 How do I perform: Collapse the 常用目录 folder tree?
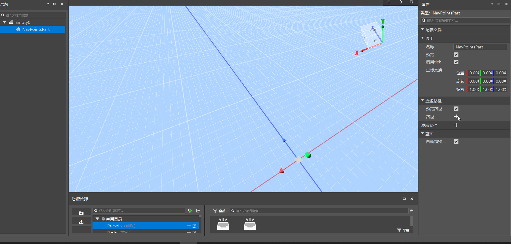coord(97,219)
